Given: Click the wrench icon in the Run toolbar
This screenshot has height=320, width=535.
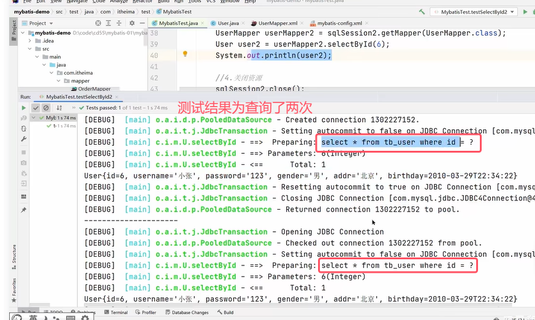Looking at the screenshot, I should coord(23,139).
